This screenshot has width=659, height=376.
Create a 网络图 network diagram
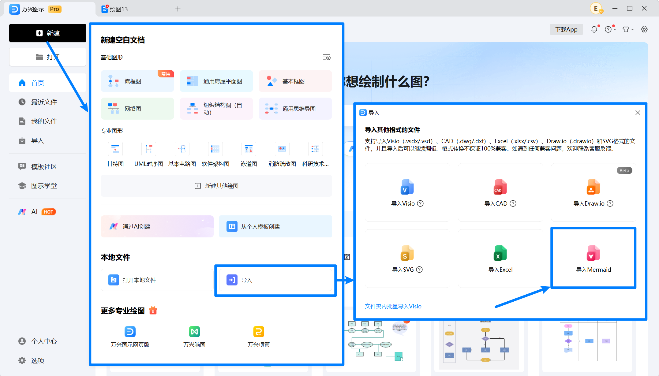(137, 109)
